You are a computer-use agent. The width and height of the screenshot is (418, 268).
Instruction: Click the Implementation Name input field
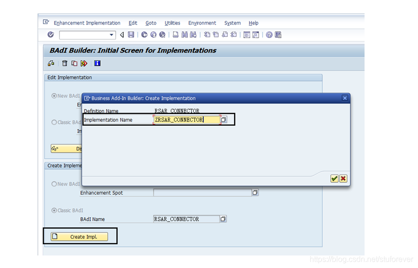pos(187,120)
